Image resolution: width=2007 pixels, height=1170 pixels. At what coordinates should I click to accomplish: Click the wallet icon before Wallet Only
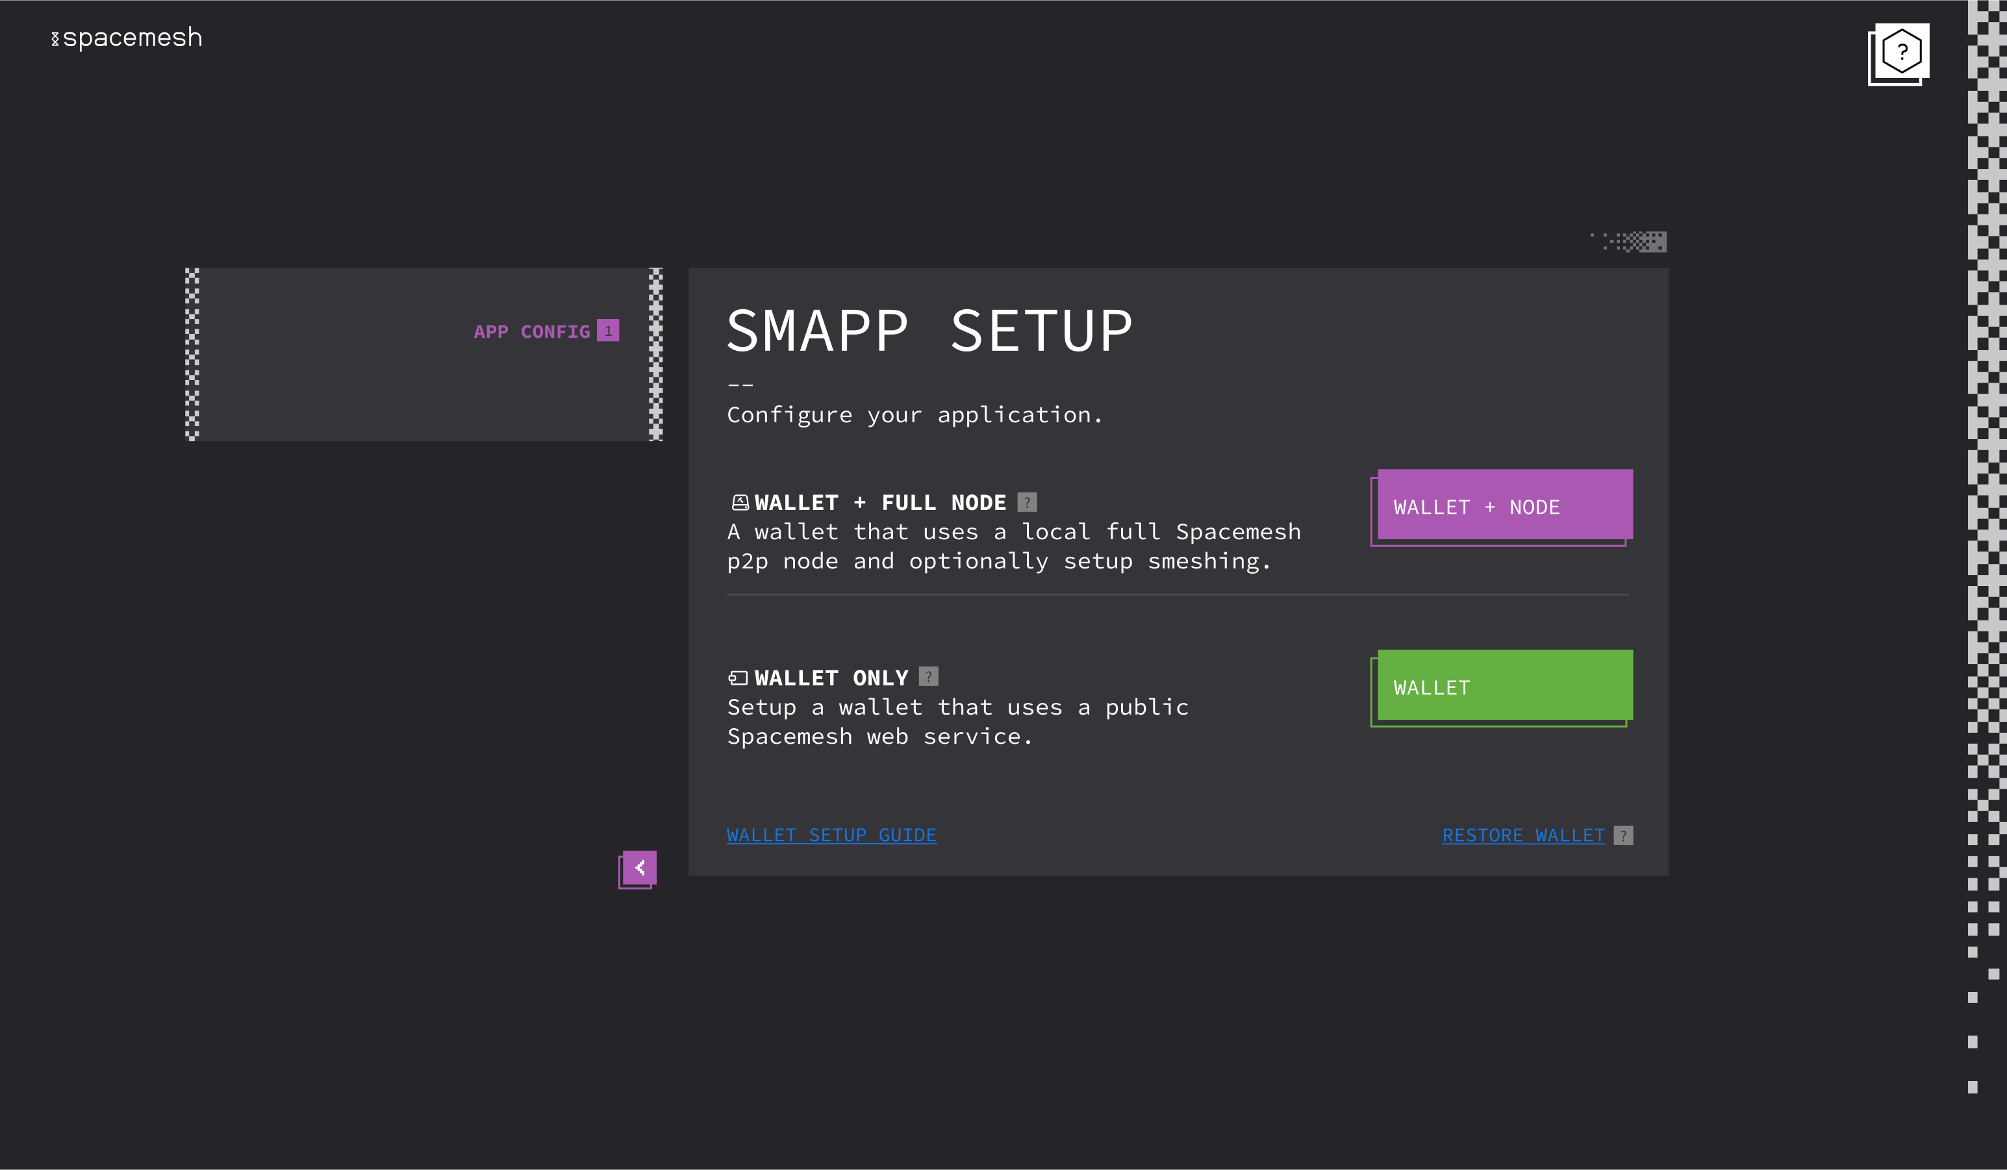click(738, 678)
